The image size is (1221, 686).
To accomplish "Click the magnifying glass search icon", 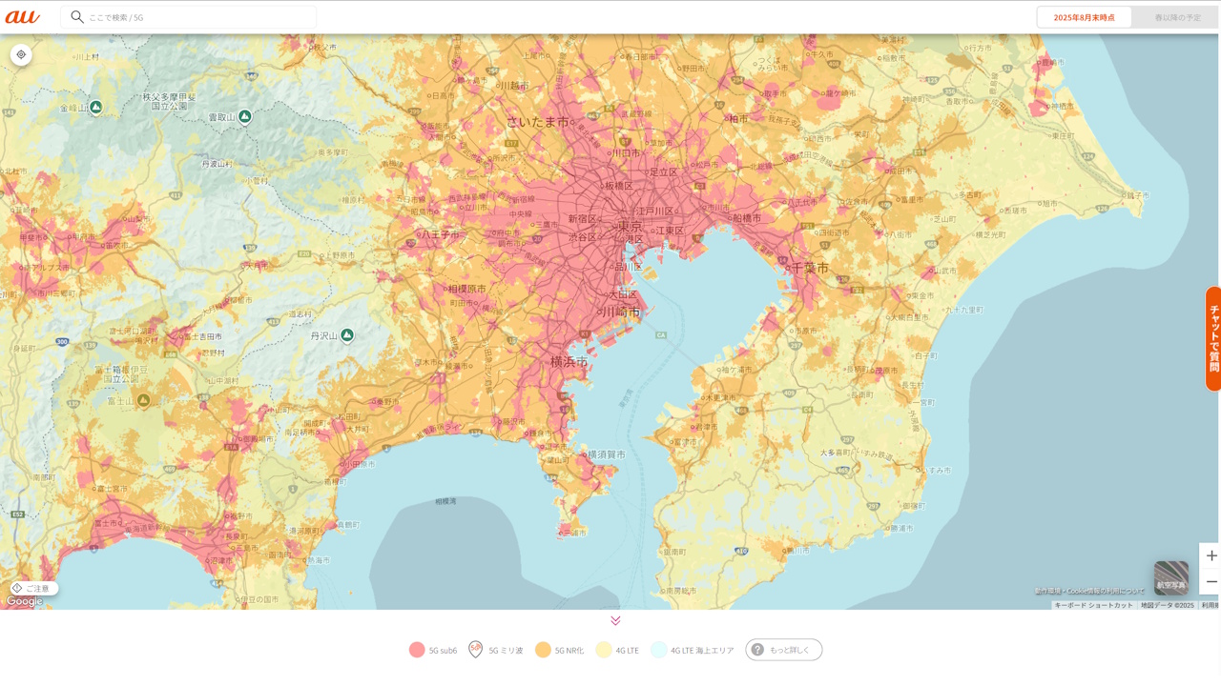I will tap(77, 17).
